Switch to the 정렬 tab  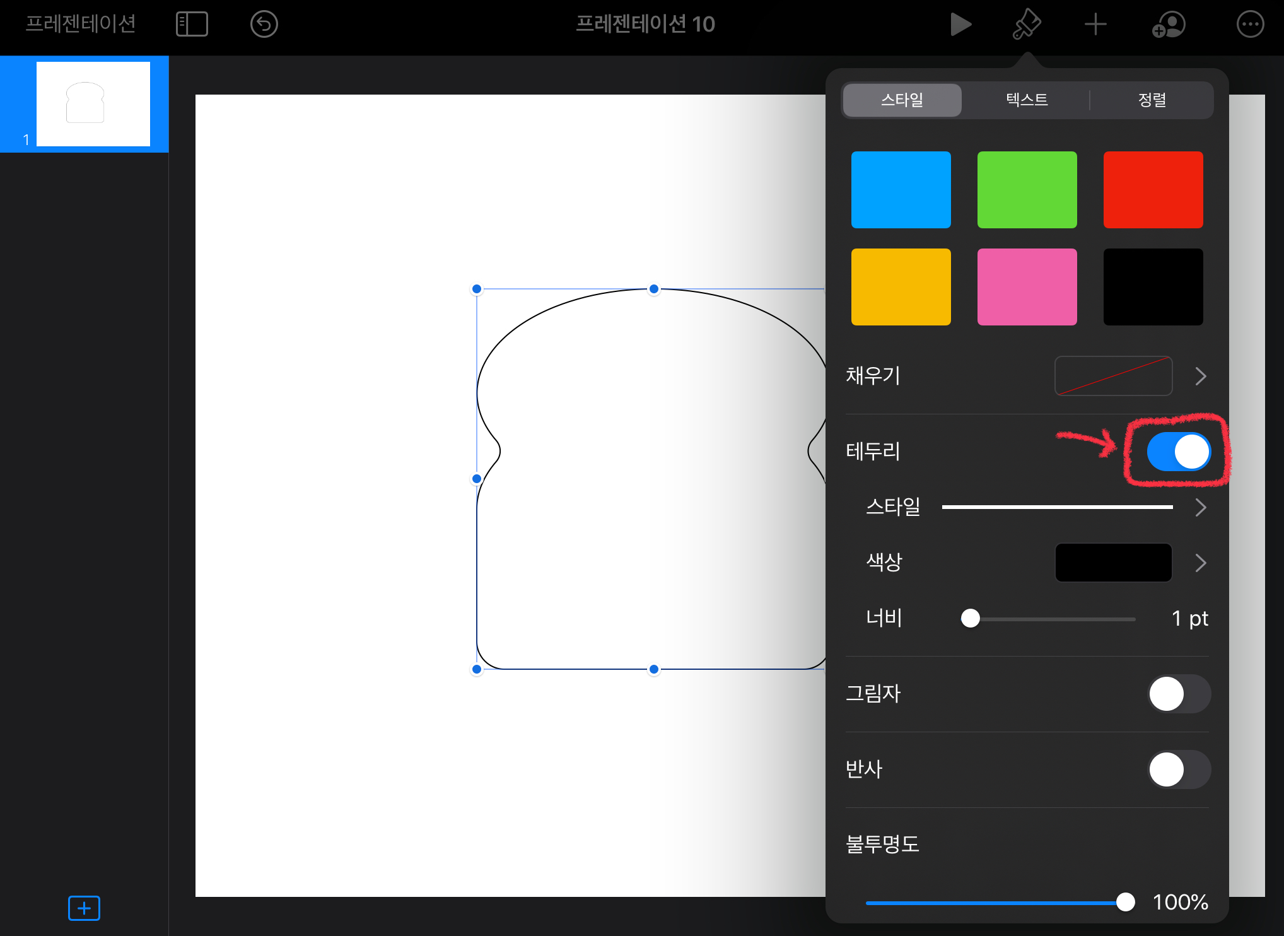1152,100
